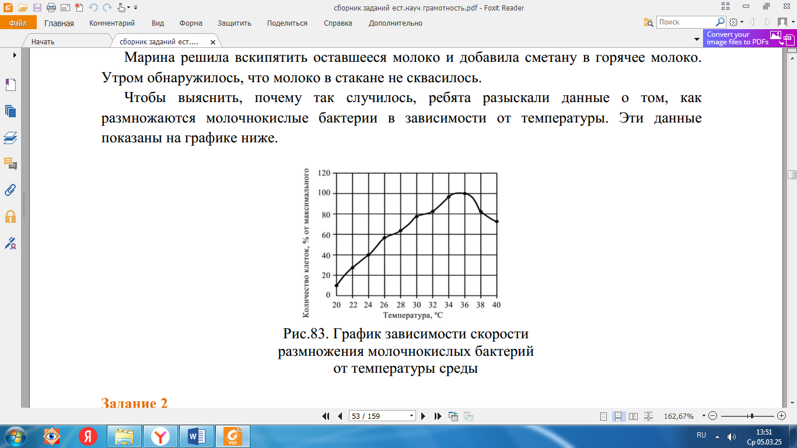Click the zoom in plus button

pyautogui.click(x=782, y=416)
